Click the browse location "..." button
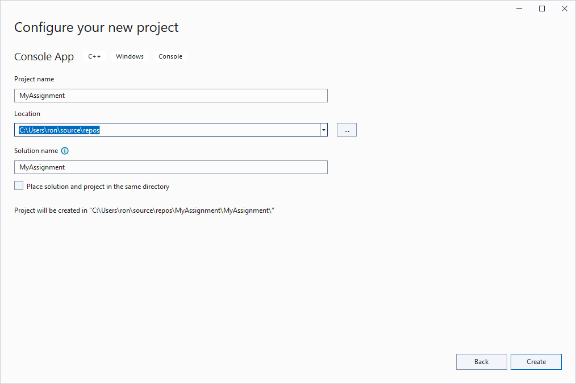 [x=347, y=130]
